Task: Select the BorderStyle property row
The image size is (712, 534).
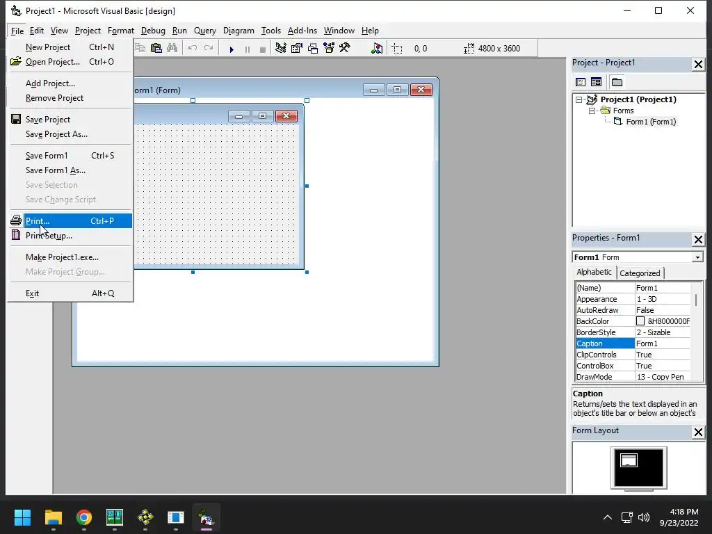Action: (633, 332)
